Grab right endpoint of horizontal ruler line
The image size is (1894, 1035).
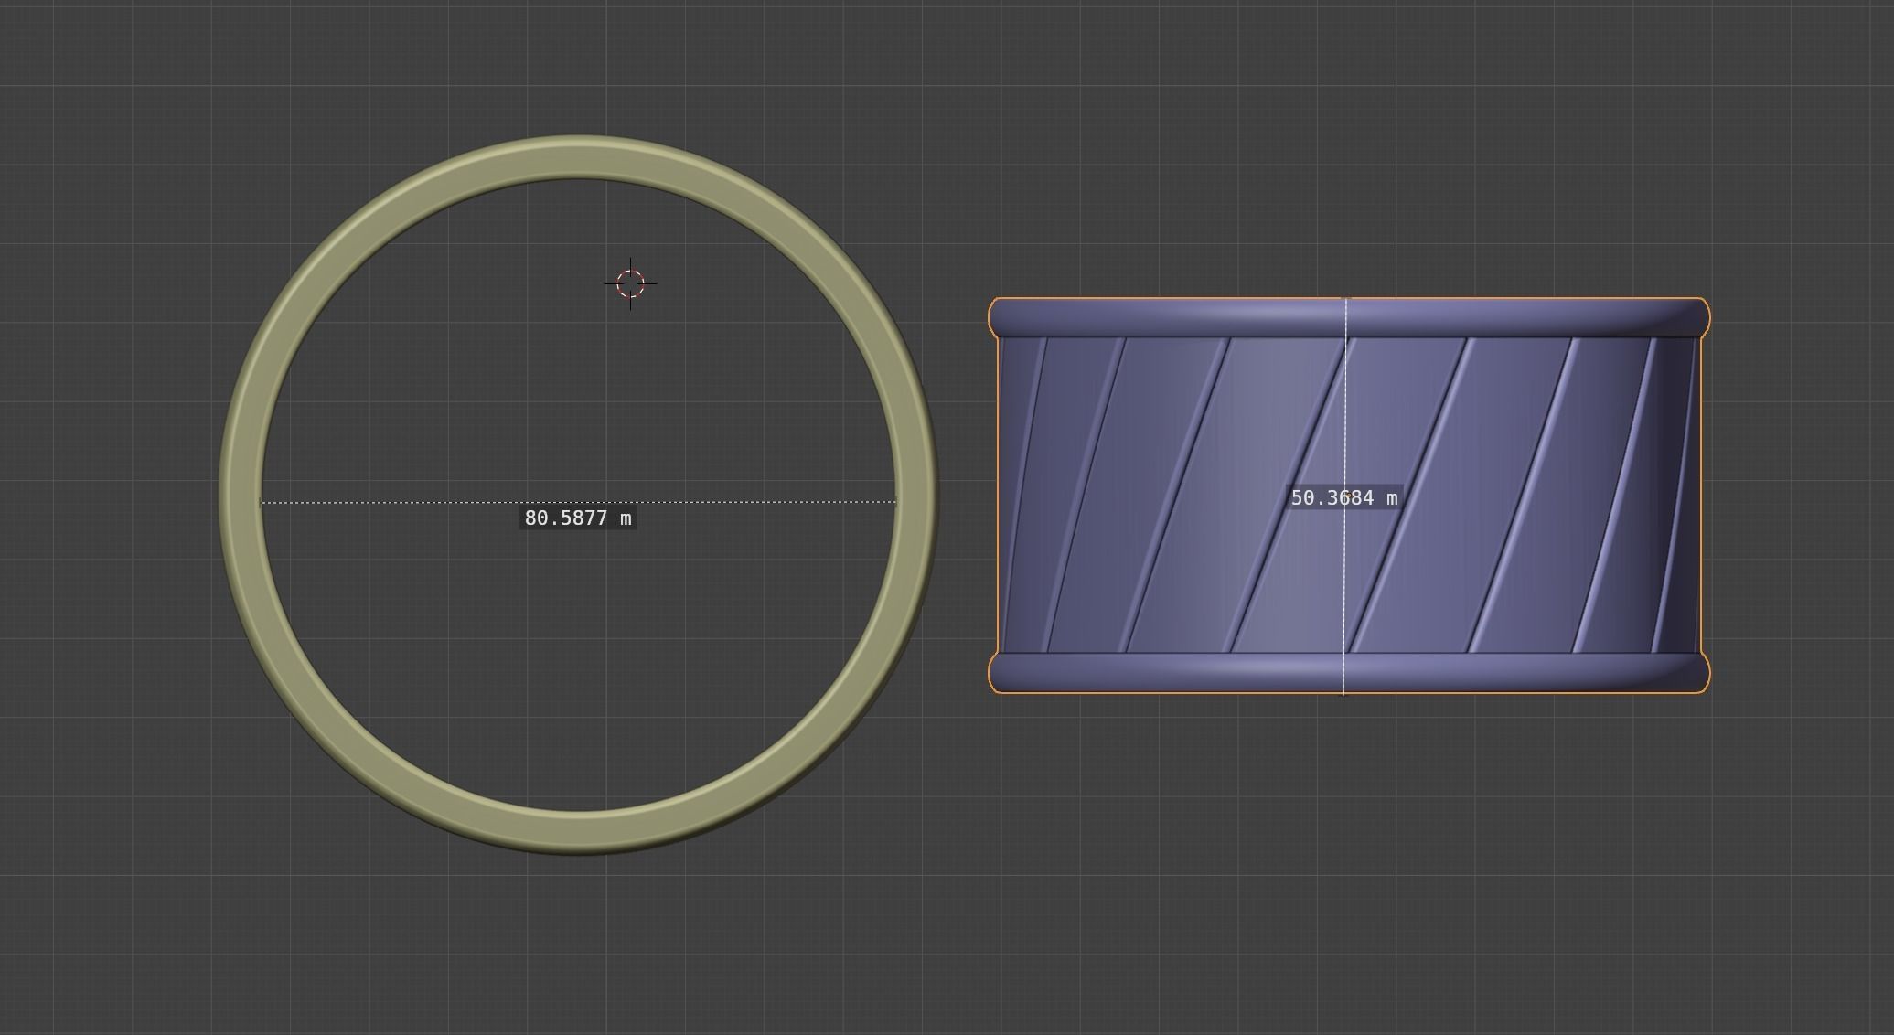895,502
